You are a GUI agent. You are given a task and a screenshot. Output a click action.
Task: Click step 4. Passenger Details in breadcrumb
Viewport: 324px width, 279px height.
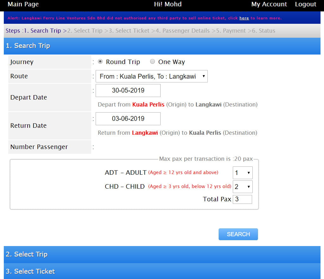pyautogui.click(x=183, y=31)
